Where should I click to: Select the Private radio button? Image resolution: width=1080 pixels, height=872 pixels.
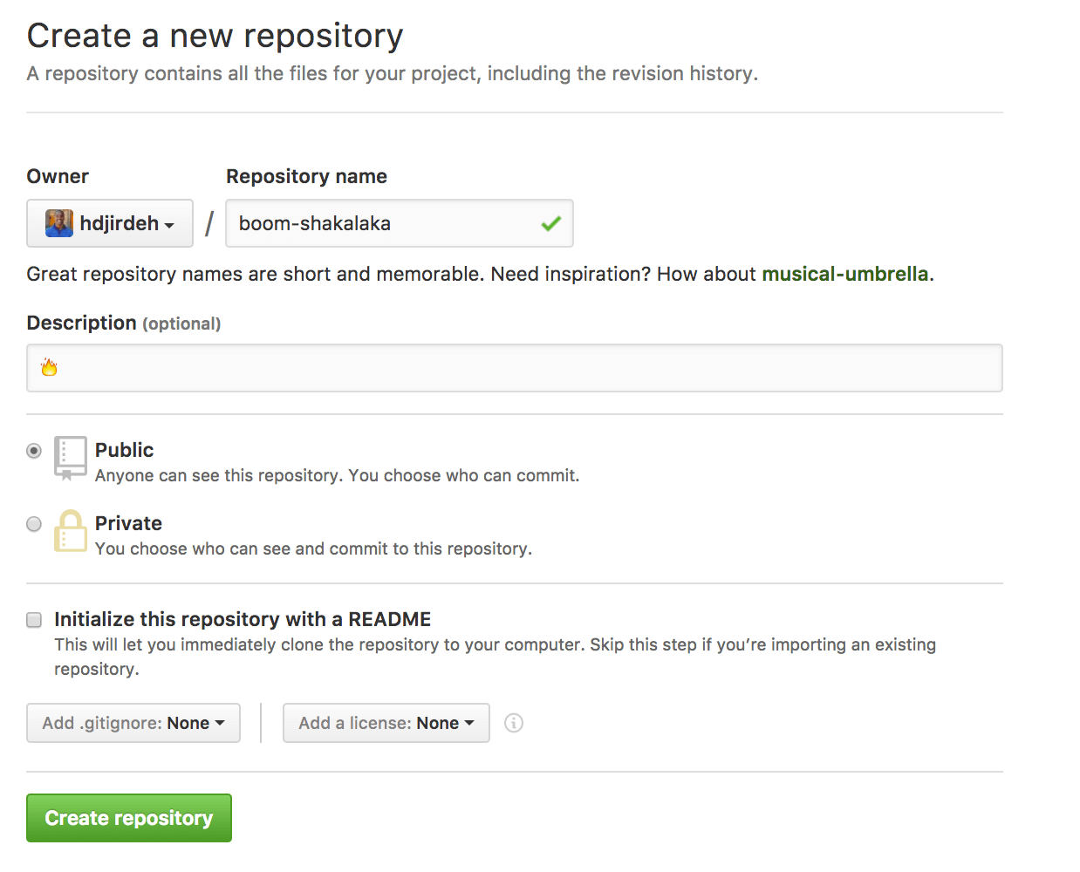pyautogui.click(x=34, y=524)
